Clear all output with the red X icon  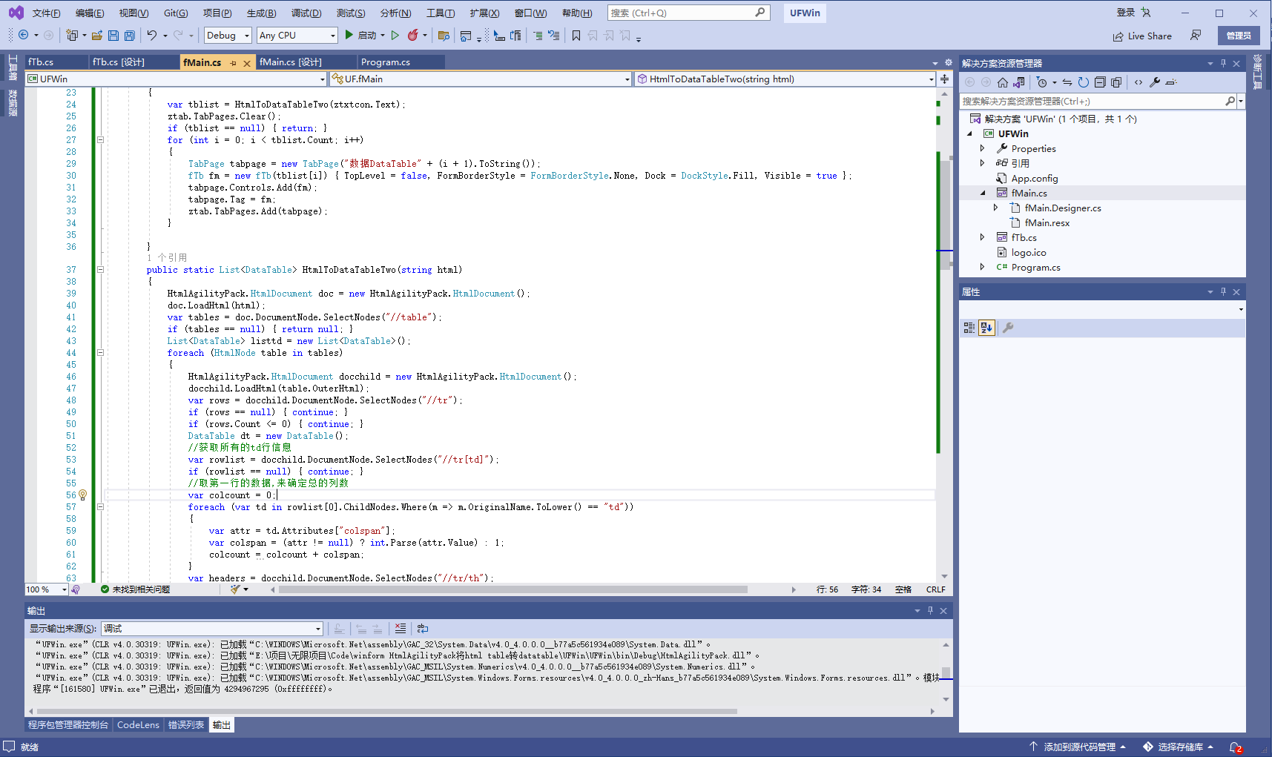pos(401,629)
